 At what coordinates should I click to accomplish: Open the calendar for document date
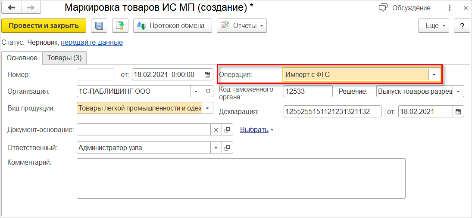(207, 74)
